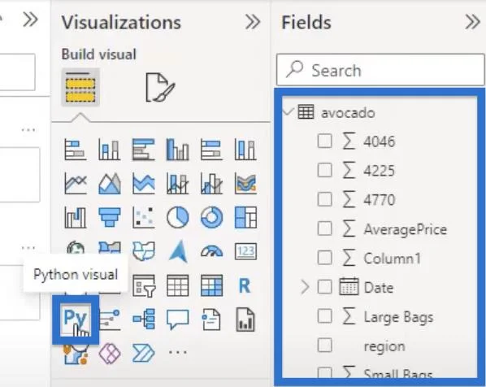Tick the AveragePrice field checkbox

coord(324,228)
